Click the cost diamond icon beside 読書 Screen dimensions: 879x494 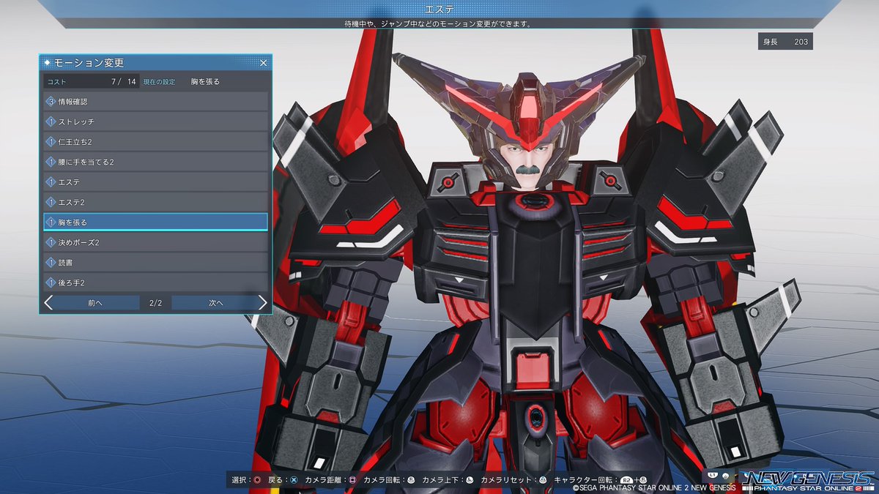pos(51,262)
